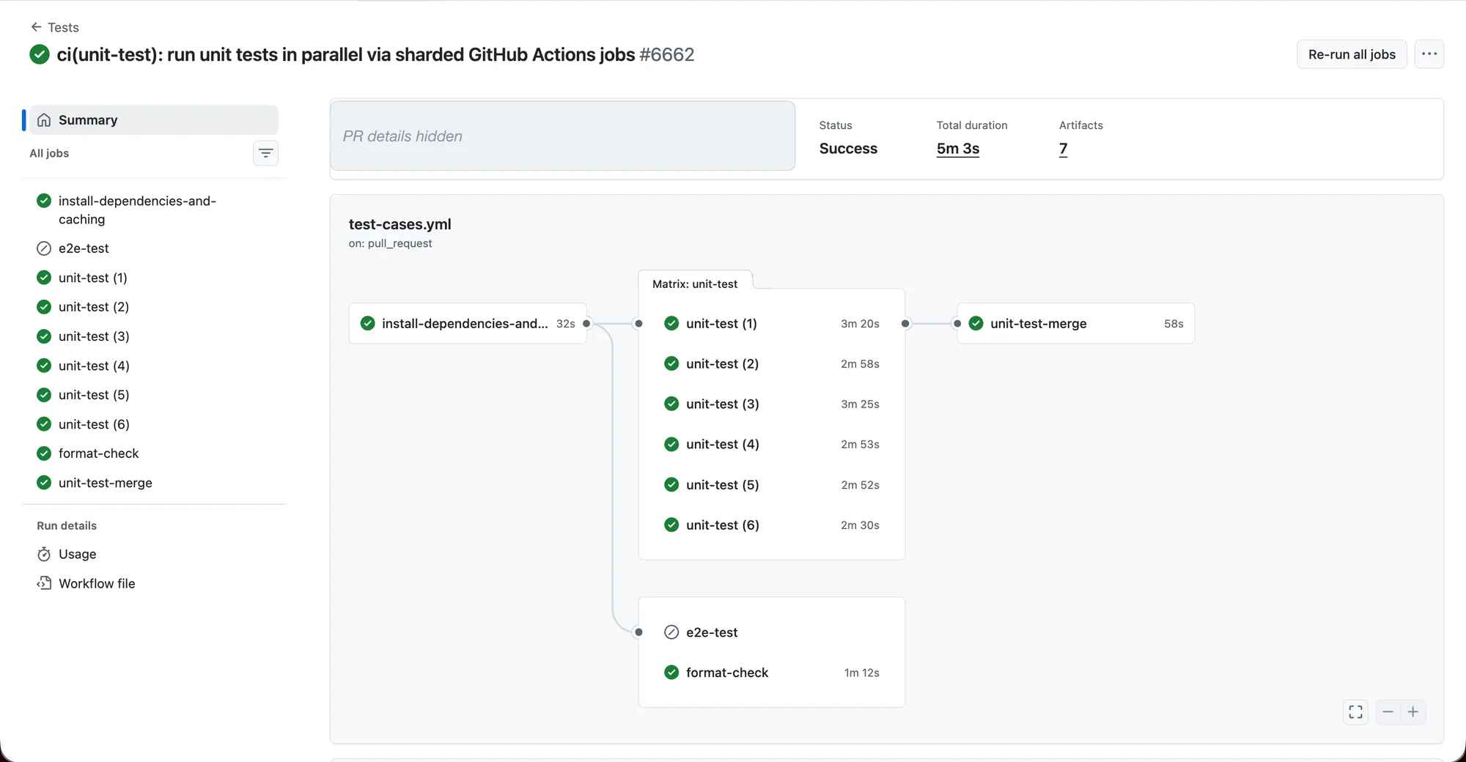Click the PR details hidden box
The image size is (1466, 762).
562,136
